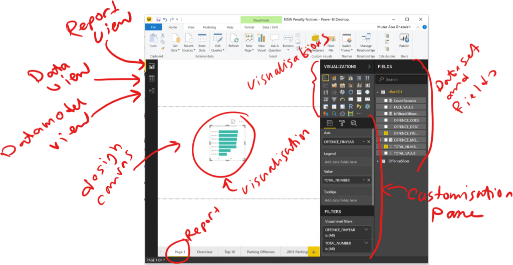Check the OFFENCE_DESC field checkbox

click(386, 126)
